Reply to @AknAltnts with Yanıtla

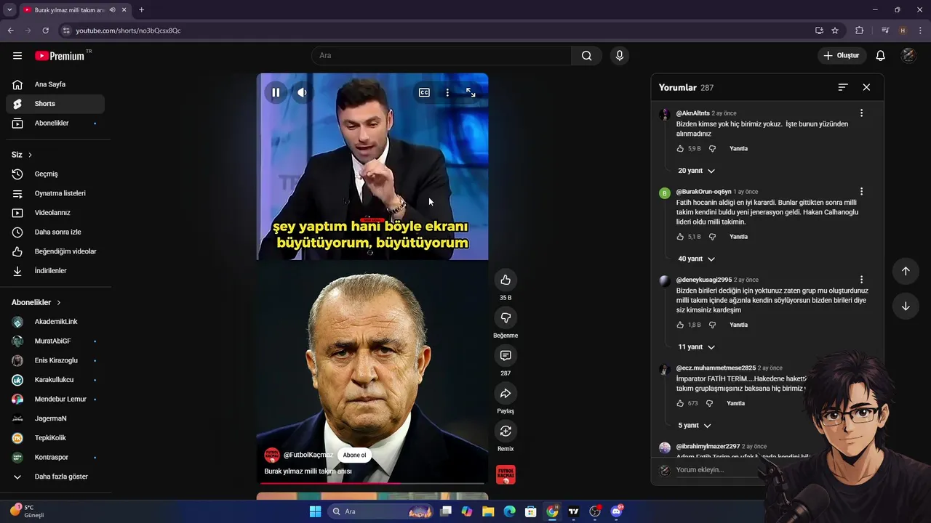(738, 148)
